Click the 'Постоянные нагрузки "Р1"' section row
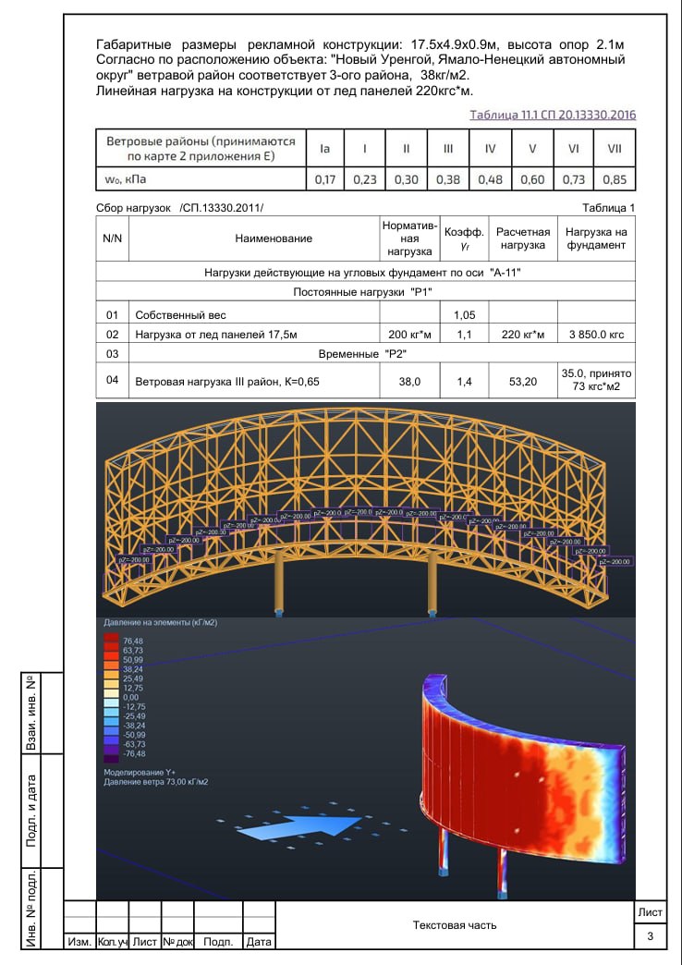 [x=366, y=292]
